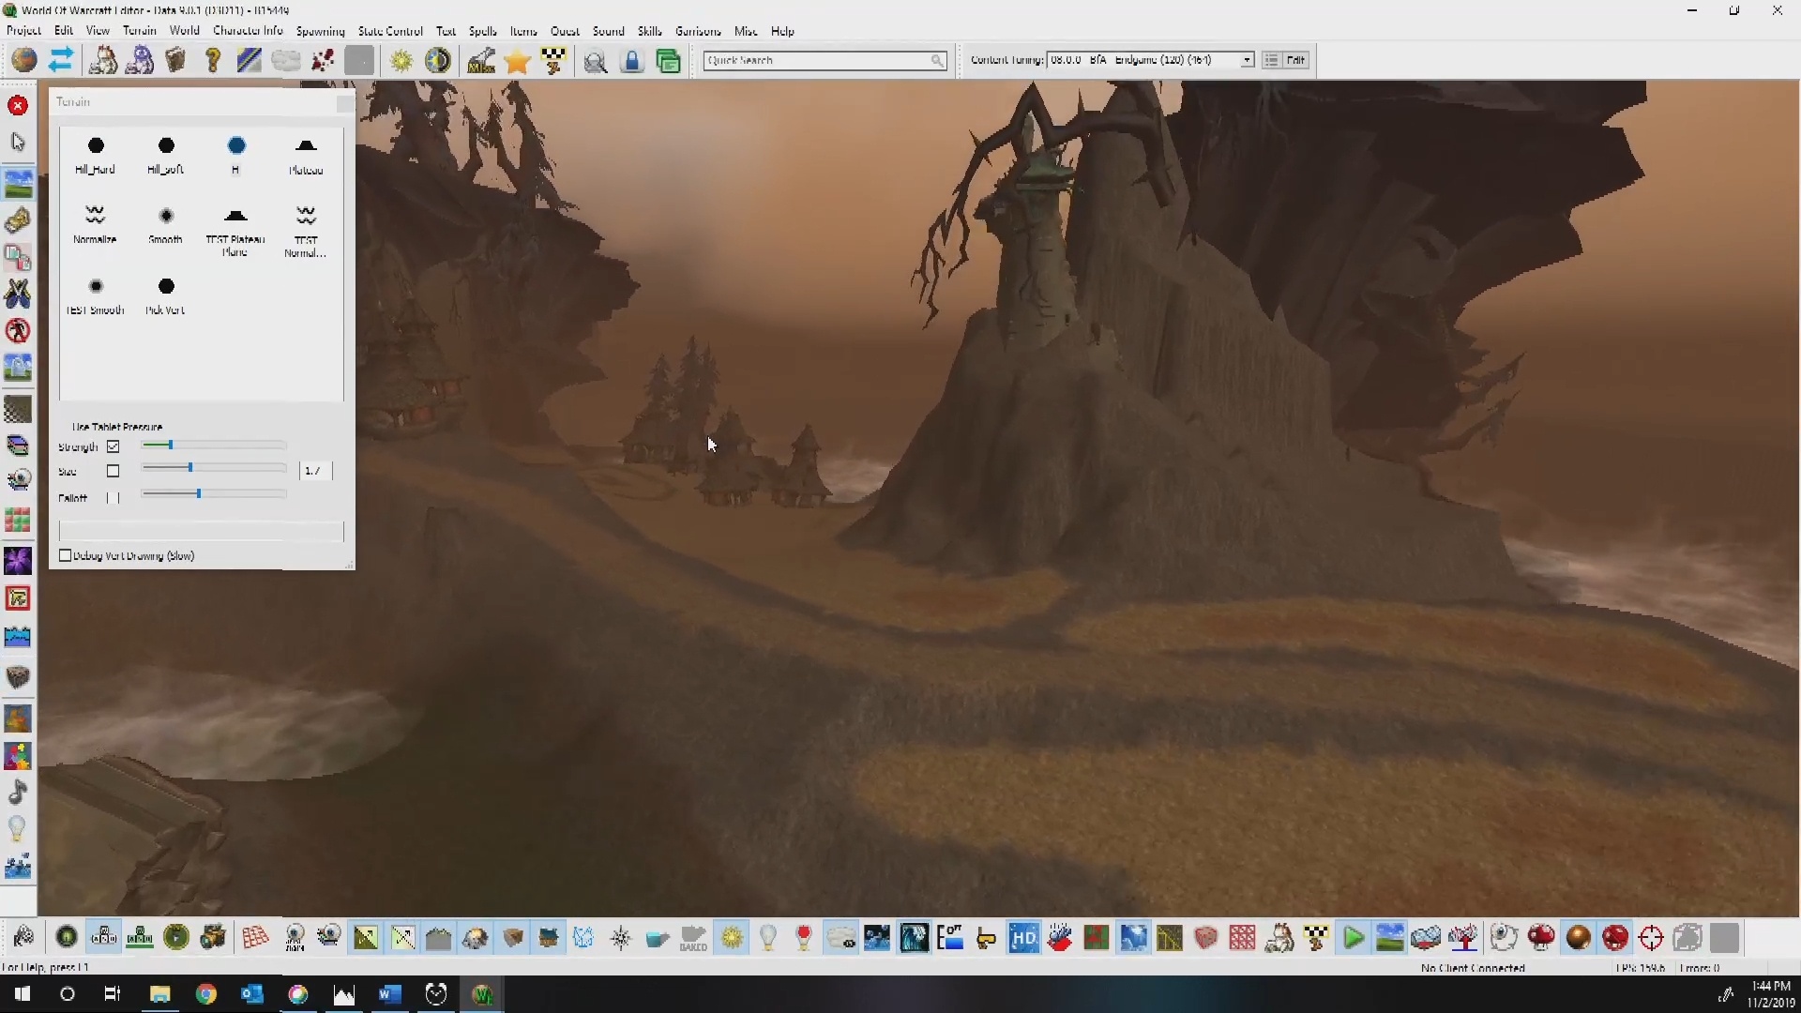This screenshot has height=1013, width=1801.
Task: Open the Spawning menu
Action: [x=320, y=31]
